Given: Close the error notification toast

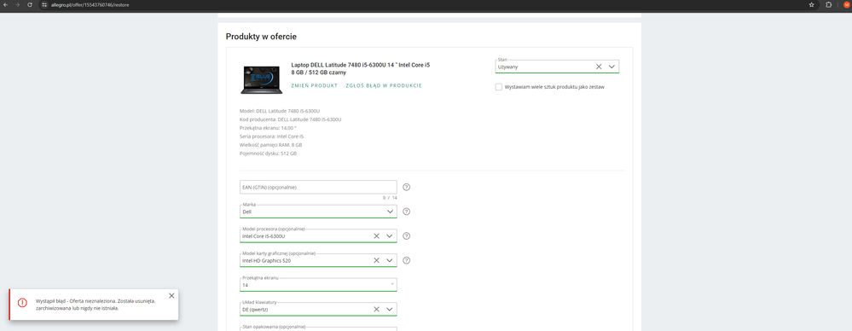Looking at the screenshot, I should (171, 296).
